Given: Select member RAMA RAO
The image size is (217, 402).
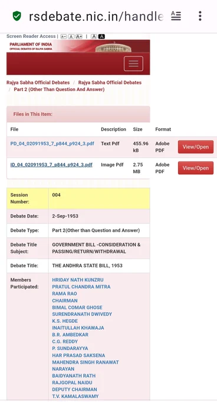Looking at the screenshot, I should tap(64, 294).
